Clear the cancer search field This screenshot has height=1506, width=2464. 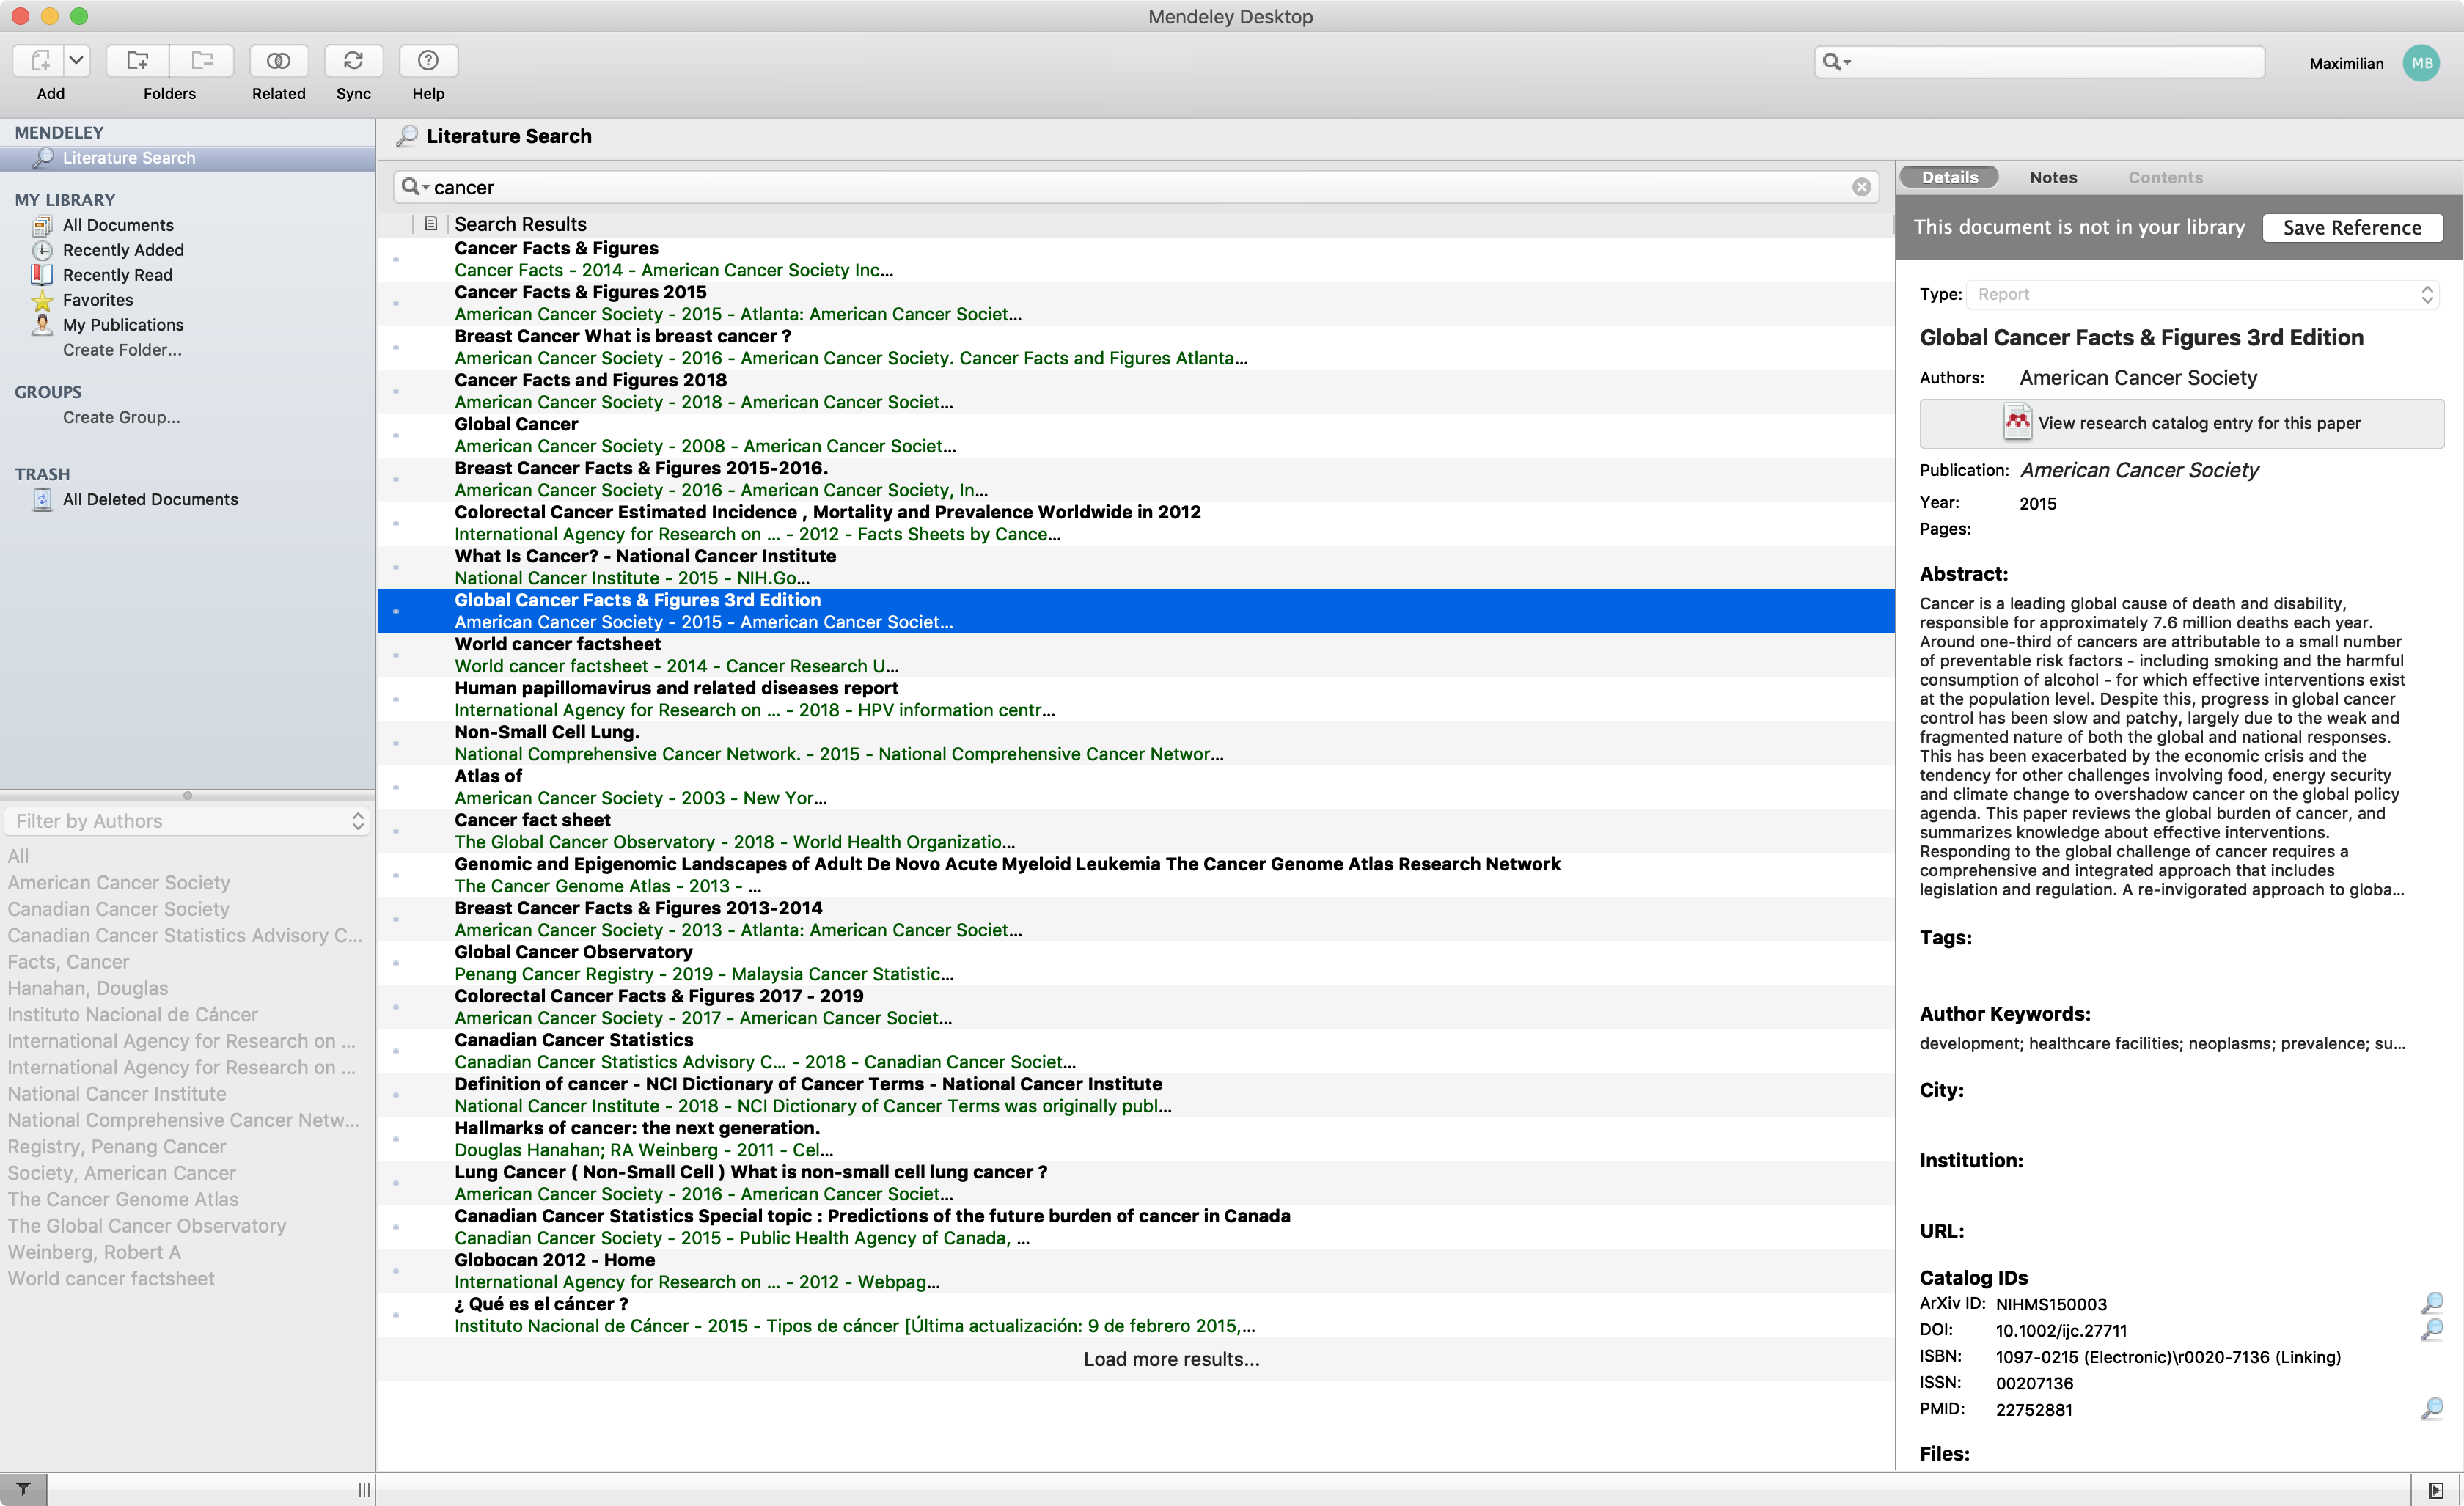(1861, 187)
